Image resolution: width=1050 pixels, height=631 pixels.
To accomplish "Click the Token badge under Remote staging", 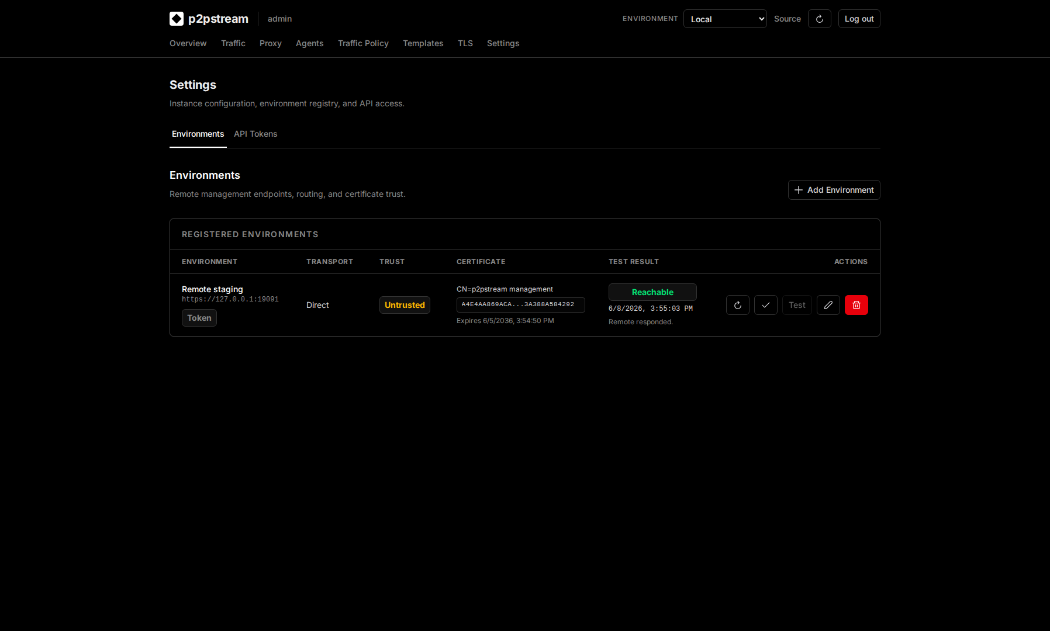I will point(199,318).
